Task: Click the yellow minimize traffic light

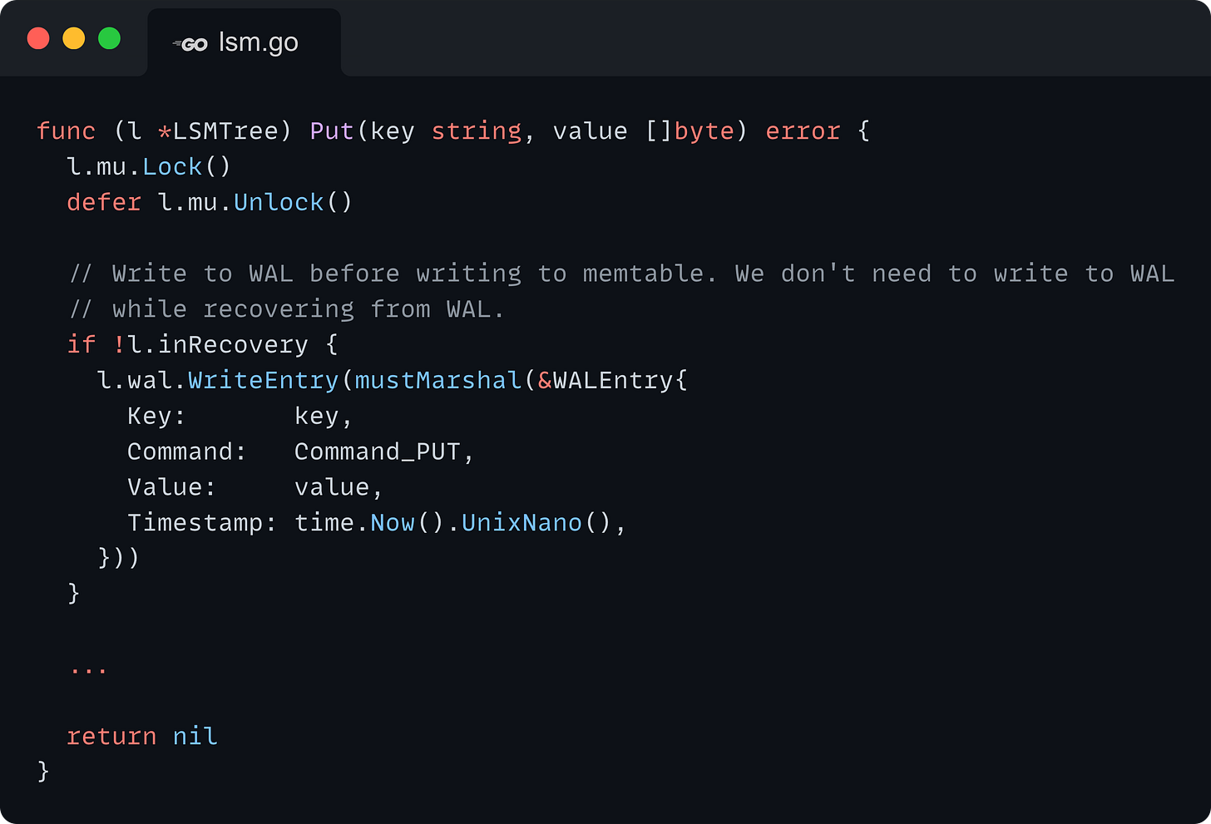Action: [73, 38]
